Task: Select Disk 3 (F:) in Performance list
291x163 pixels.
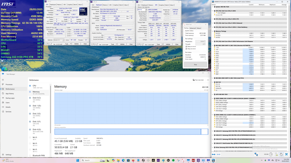Action: [x=39, y=124]
